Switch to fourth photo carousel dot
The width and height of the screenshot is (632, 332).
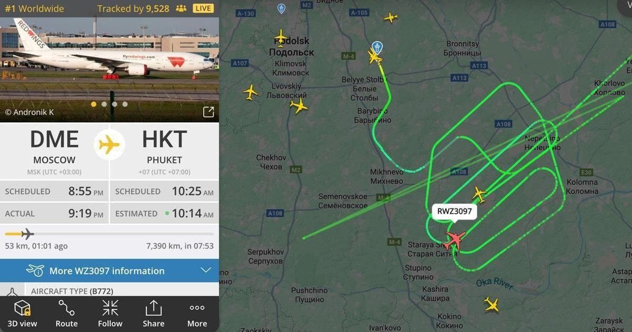tap(125, 104)
